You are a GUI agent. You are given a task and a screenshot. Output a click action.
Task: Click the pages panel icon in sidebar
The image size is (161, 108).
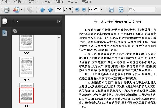5,21
